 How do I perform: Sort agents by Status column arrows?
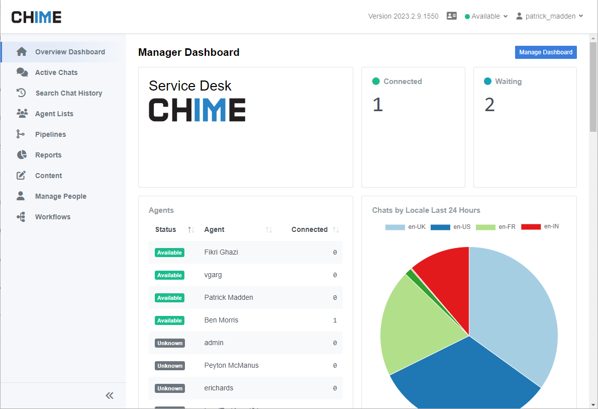point(190,229)
